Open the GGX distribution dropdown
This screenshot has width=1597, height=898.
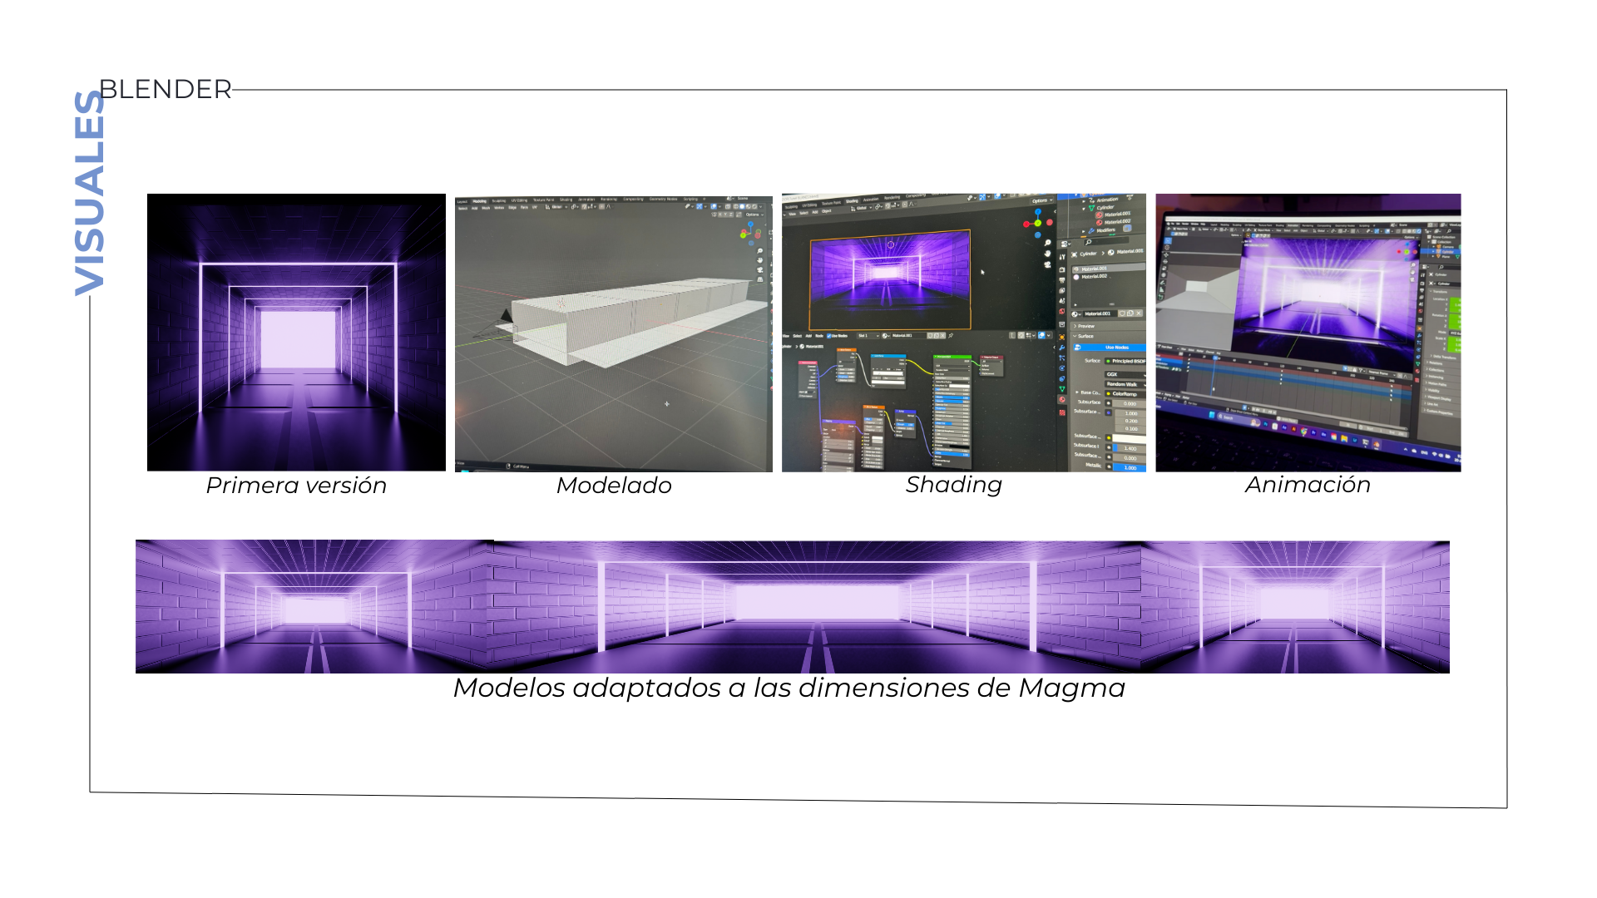coord(1125,374)
